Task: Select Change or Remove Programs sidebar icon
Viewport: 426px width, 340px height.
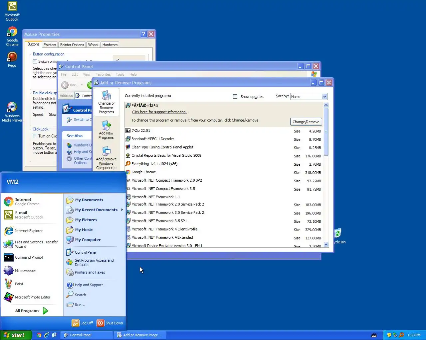Action: [x=106, y=102]
